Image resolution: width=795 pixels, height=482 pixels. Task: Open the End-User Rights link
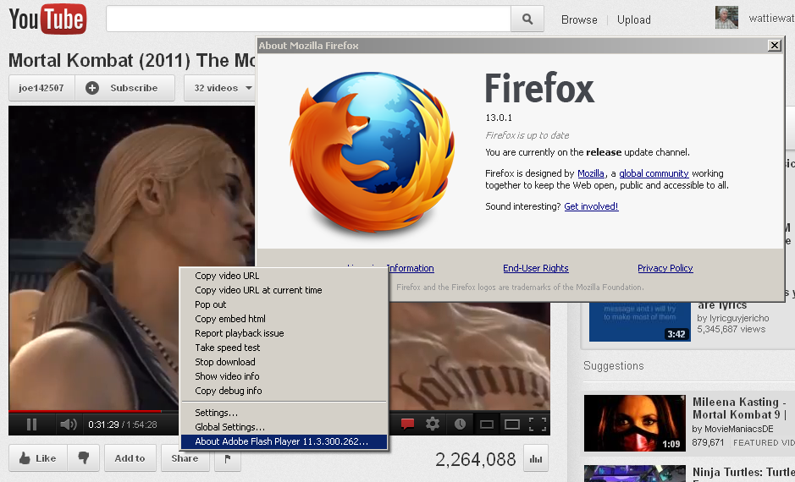[535, 268]
